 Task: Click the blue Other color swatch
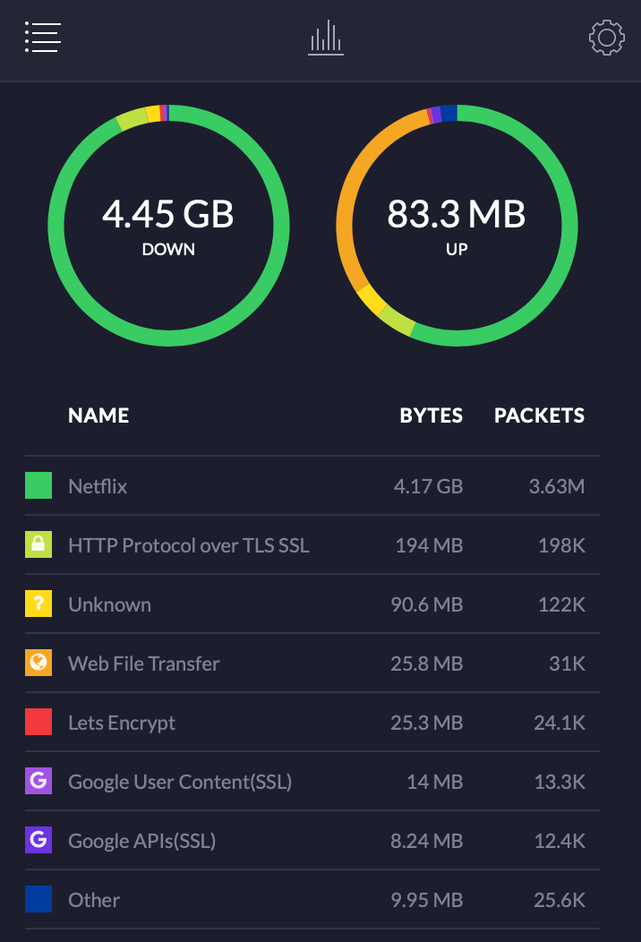[38, 900]
